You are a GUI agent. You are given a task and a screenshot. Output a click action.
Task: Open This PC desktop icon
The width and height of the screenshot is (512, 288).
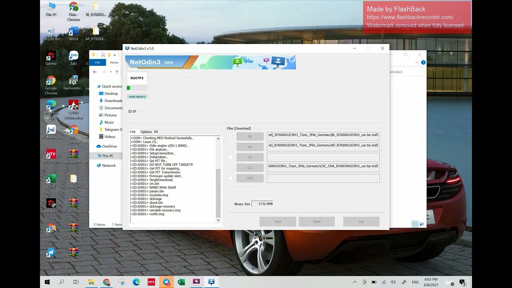pos(51,9)
